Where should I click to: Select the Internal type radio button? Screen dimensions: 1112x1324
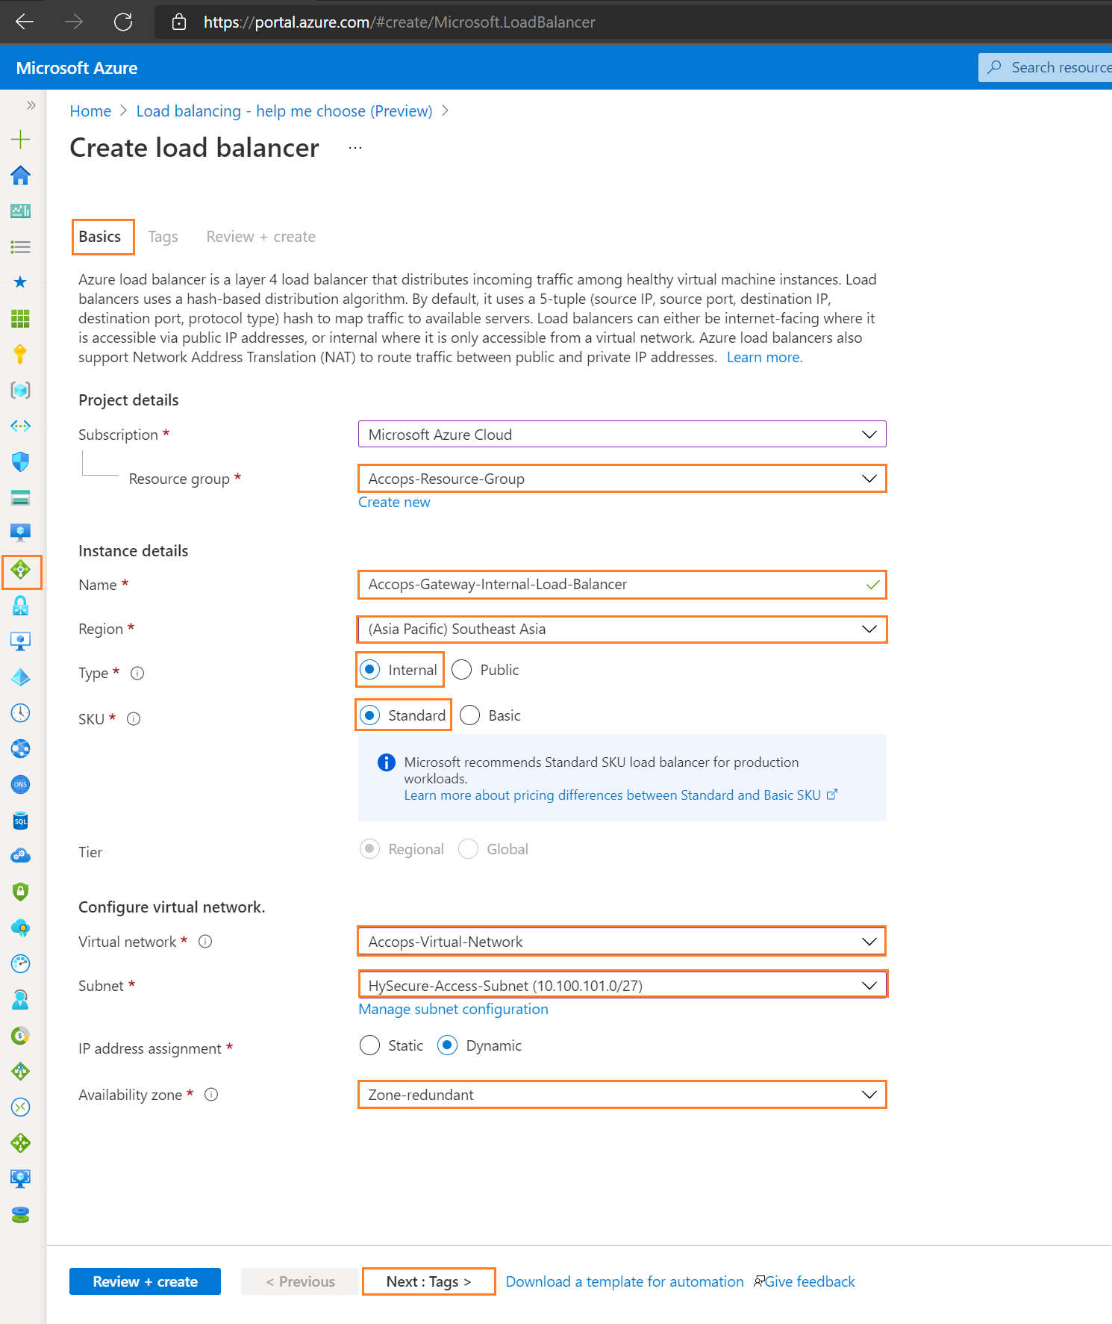click(x=369, y=670)
